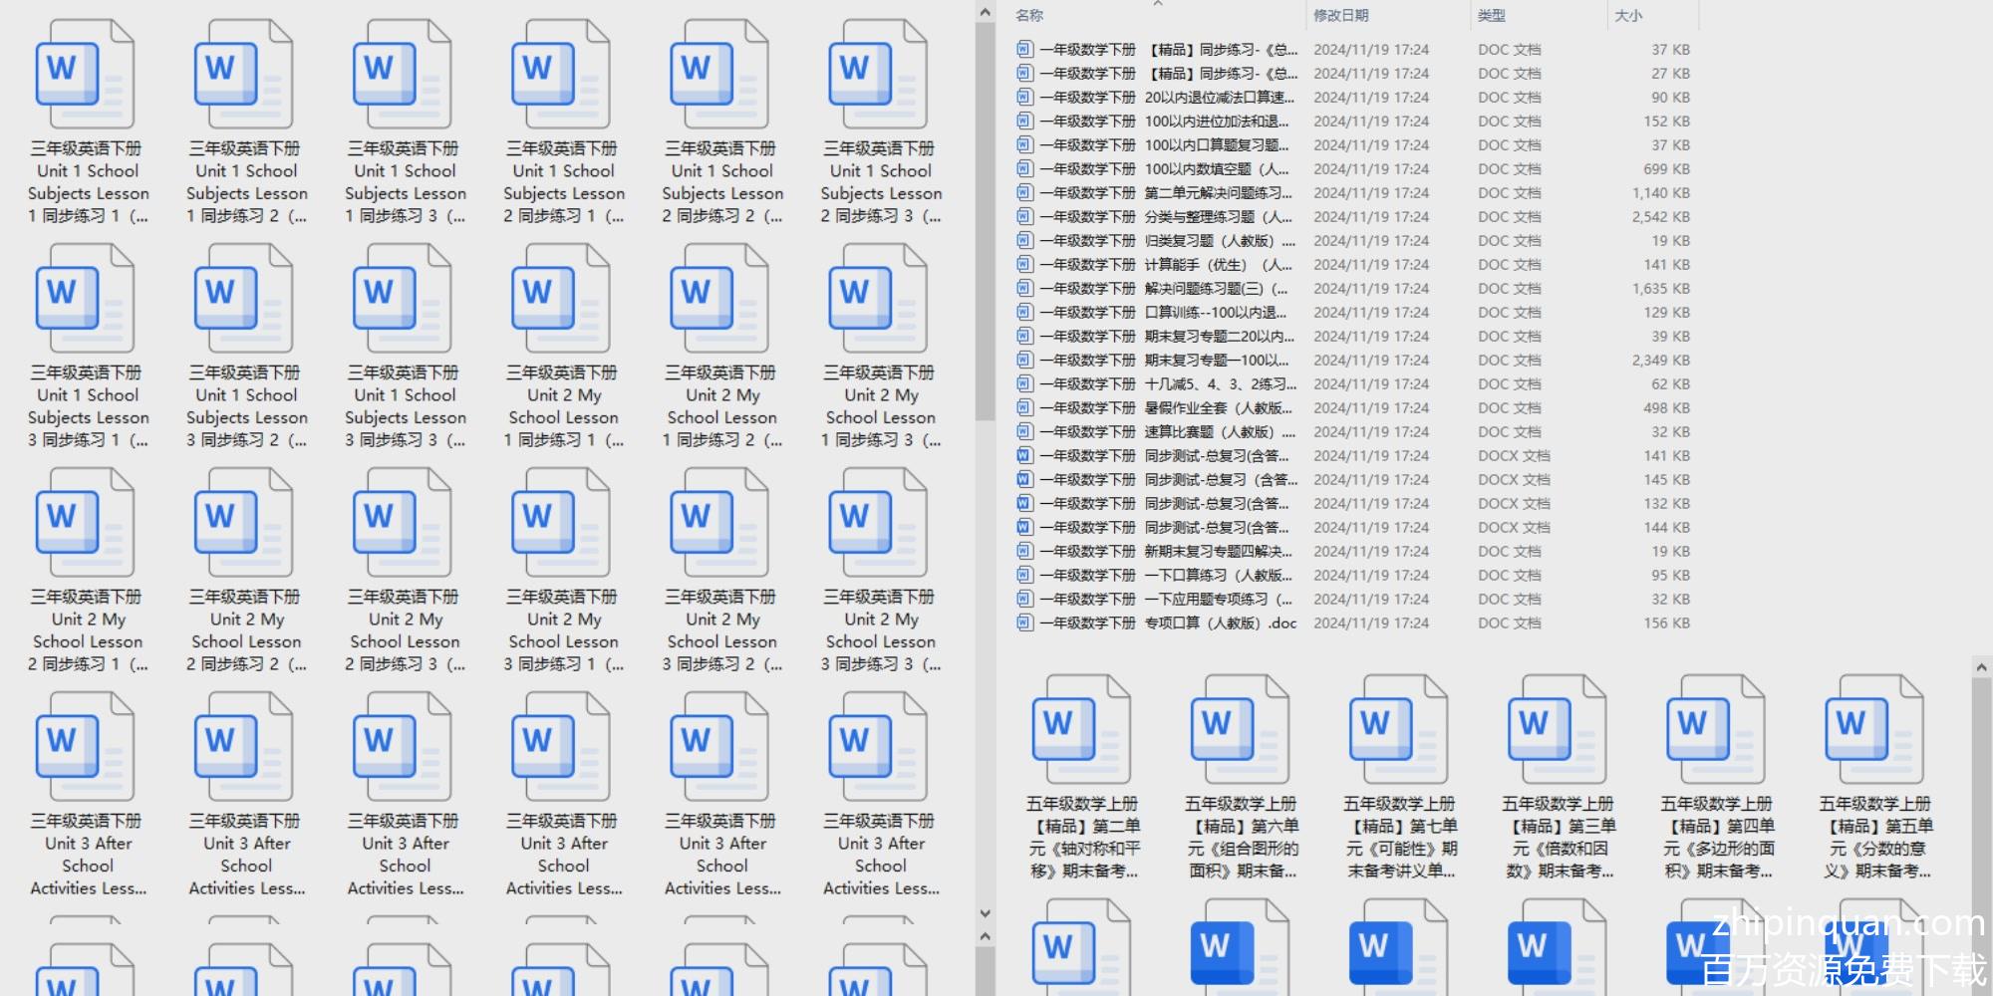Click the 27 KB size cell

pyautogui.click(x=1670, y=74)
